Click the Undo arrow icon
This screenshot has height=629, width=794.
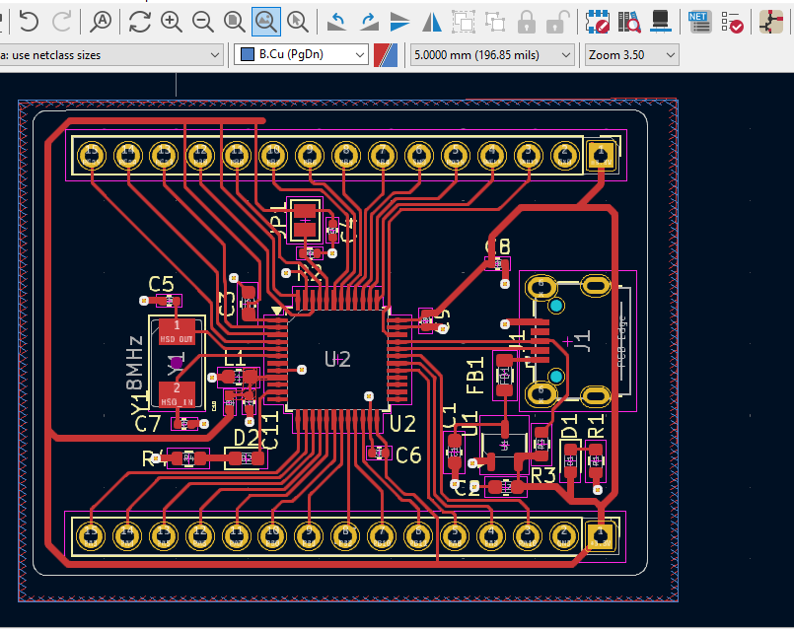coord(29,20)
